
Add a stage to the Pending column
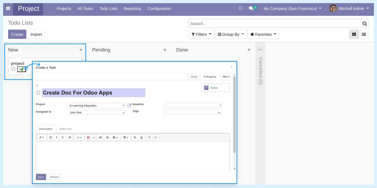click(x=165, y=50)
